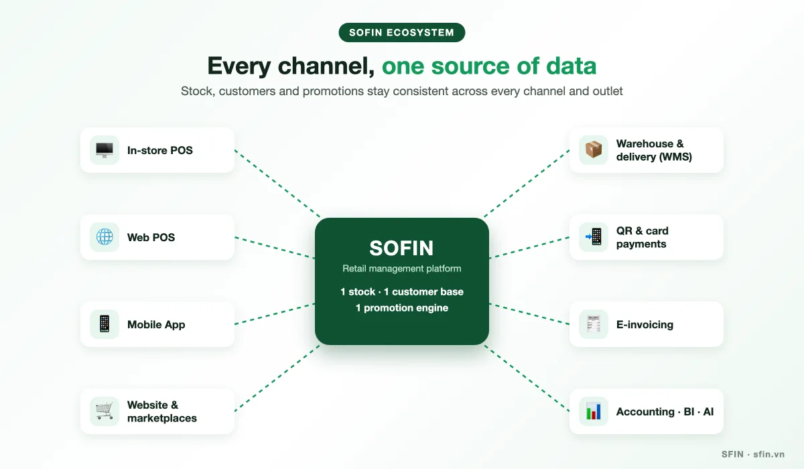Click the Warehouse & delivery package box icon
Screen dimensions: 804x469
tap(594, 150)
